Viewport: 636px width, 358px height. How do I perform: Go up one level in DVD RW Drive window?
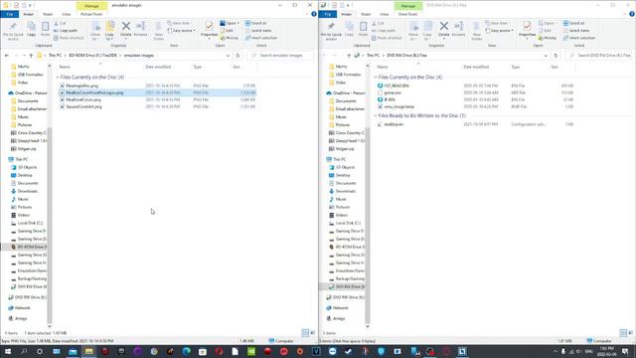(349, 56)
